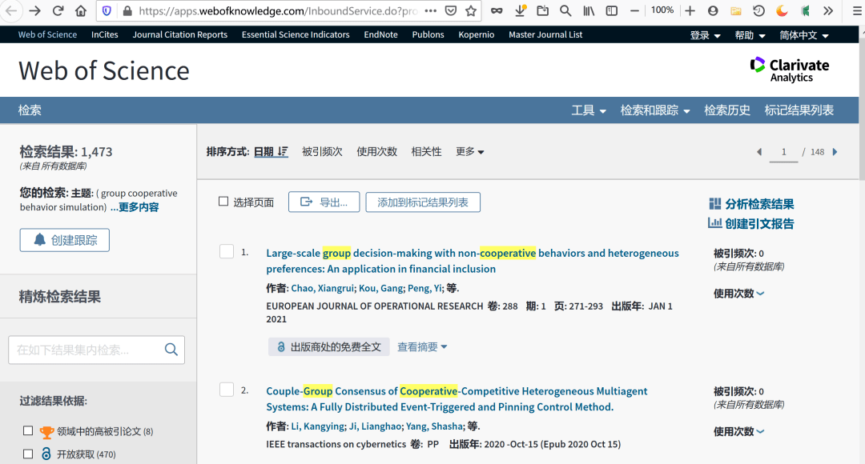865x464 pixels.
Task: Click the search icon in refine results box
Action: click(x=171, y=350)
